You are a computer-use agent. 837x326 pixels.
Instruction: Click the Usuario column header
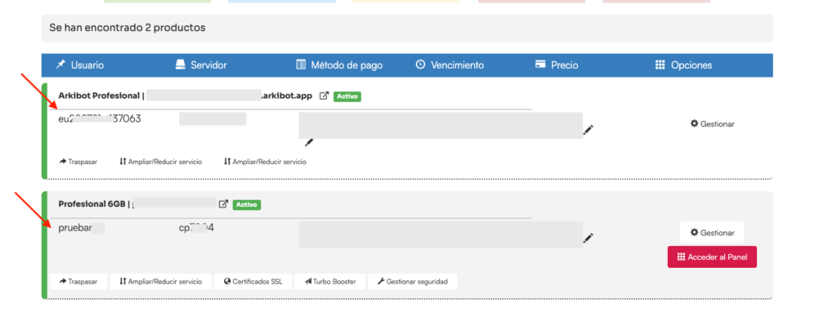tap(79, 65)
